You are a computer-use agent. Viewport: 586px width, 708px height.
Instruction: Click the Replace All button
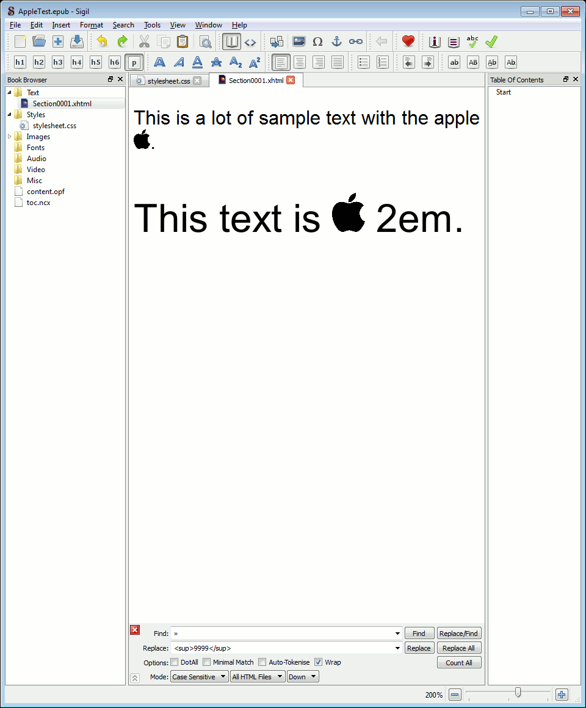[458, 648]
